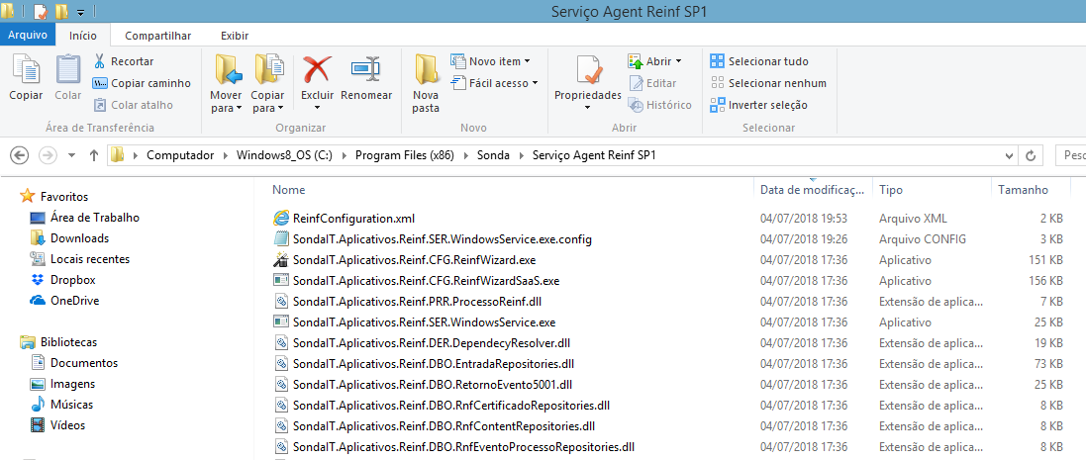
Task: Open the Exibir ribbon tab
Action: tap(235, 36)
